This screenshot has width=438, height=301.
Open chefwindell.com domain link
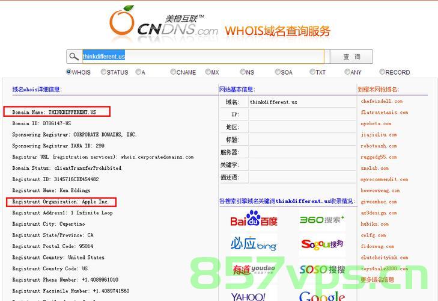382,101
